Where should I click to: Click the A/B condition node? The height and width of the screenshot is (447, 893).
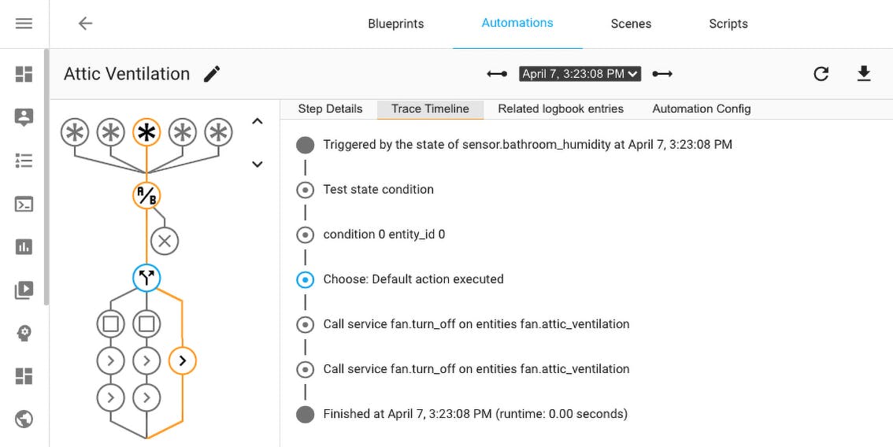click(146, 195)
